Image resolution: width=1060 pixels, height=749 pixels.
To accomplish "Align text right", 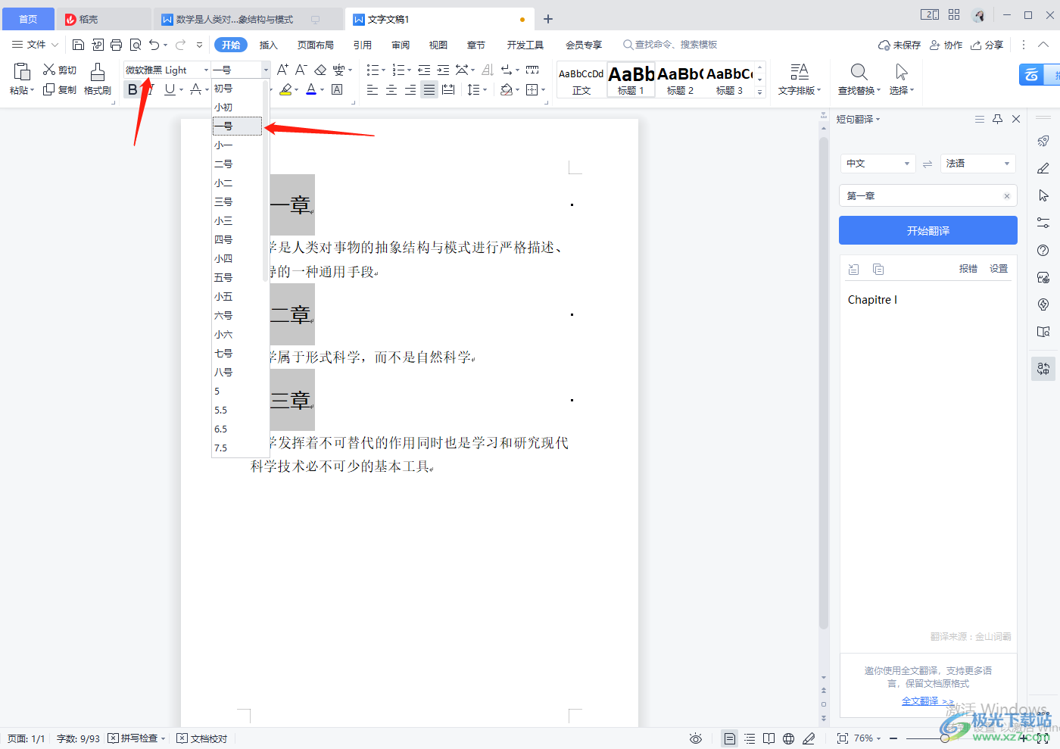I will (410, 89).
